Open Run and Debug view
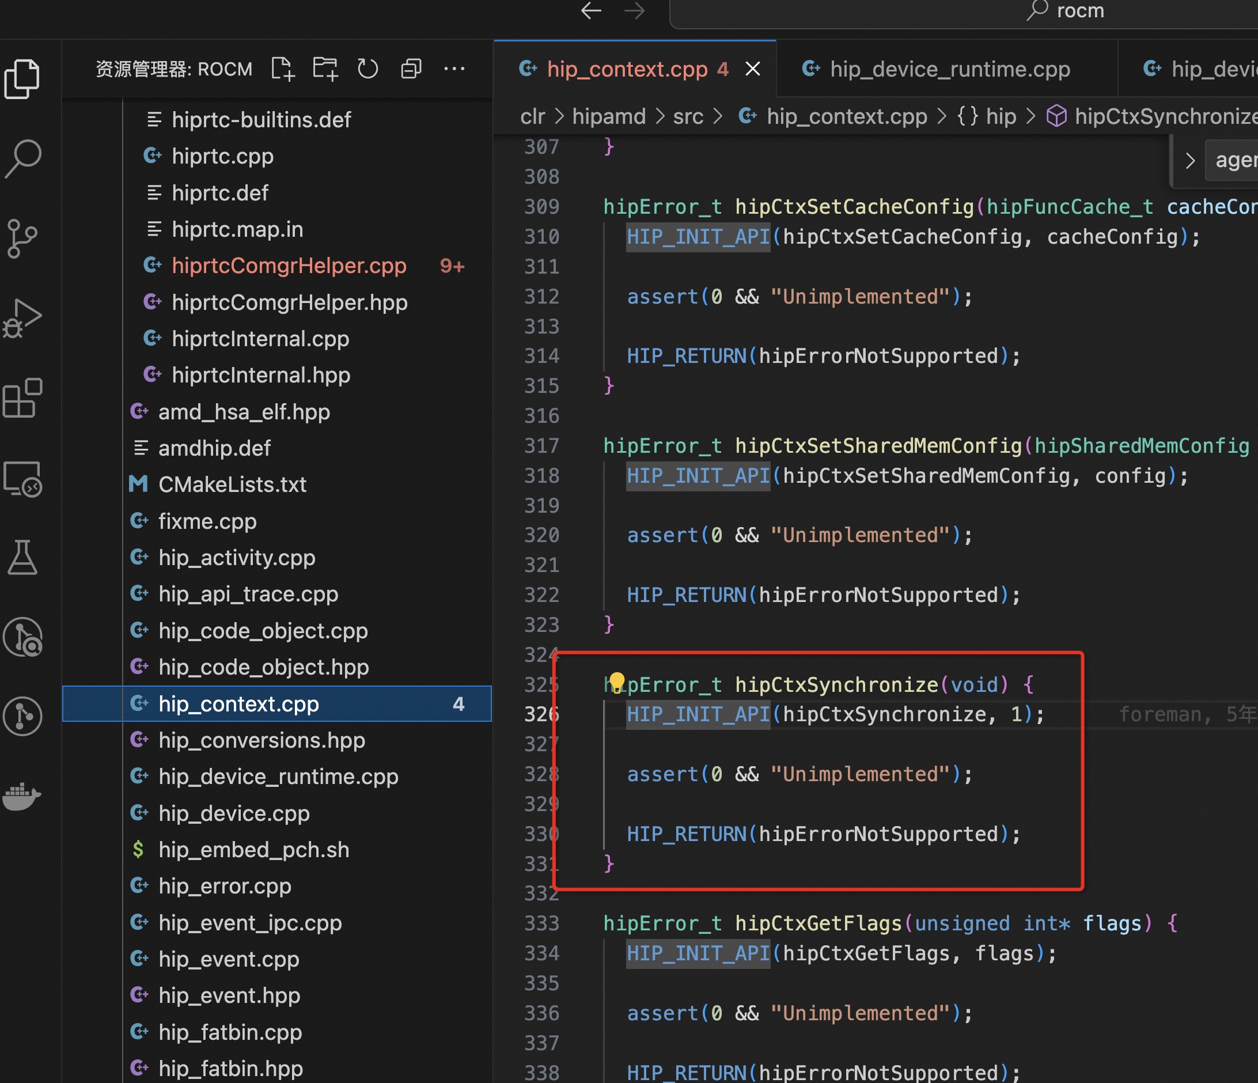This screenshot has height=1083, width=1258. (22, 318)
